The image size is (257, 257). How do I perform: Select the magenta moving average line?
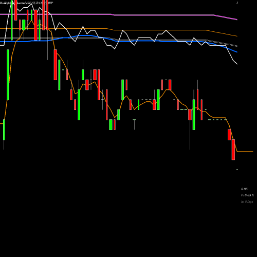coord(119,15)
